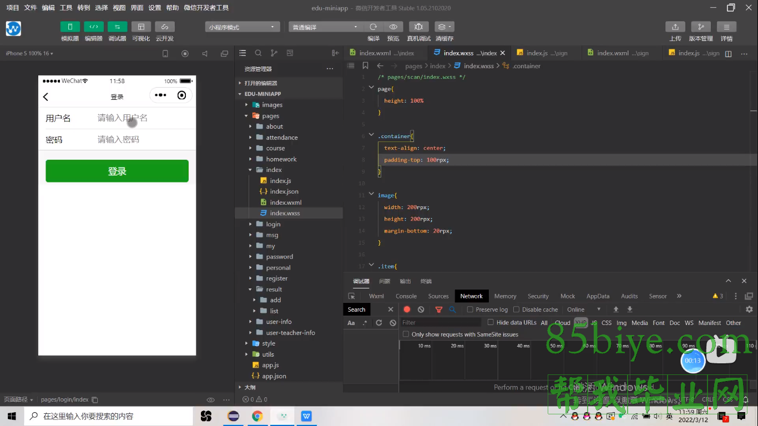Select the index.wxml index editor tab

click(386, 53)
